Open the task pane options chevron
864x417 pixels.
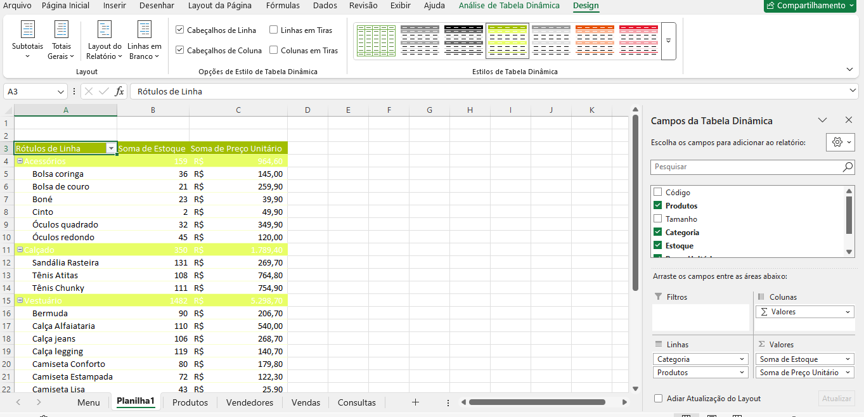tap(822, 120)
